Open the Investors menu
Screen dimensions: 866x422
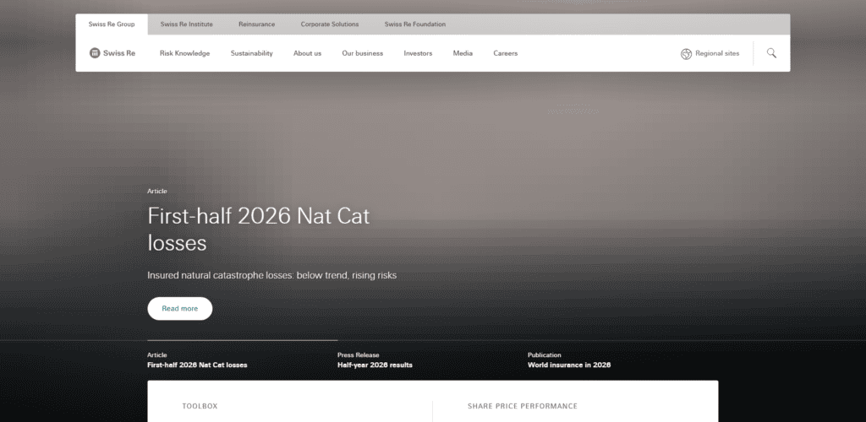click(418, 53)
